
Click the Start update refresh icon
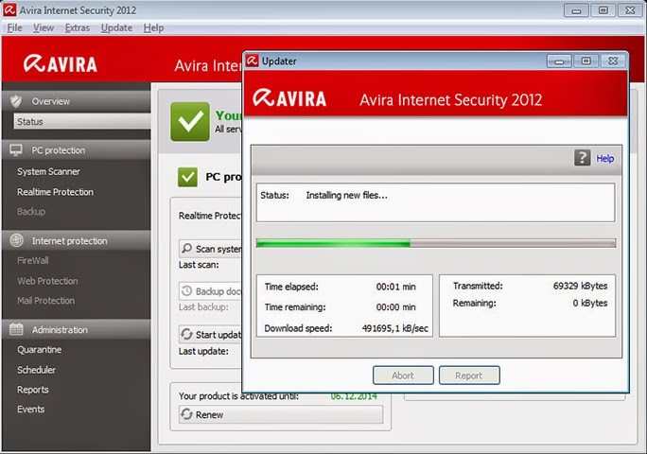tap(187, 334)
